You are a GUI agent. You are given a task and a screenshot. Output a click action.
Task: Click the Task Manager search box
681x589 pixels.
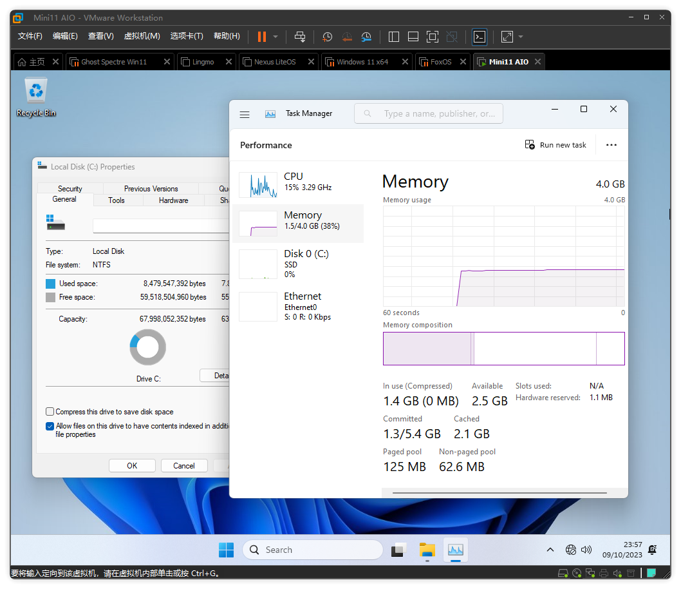[428, 113]
